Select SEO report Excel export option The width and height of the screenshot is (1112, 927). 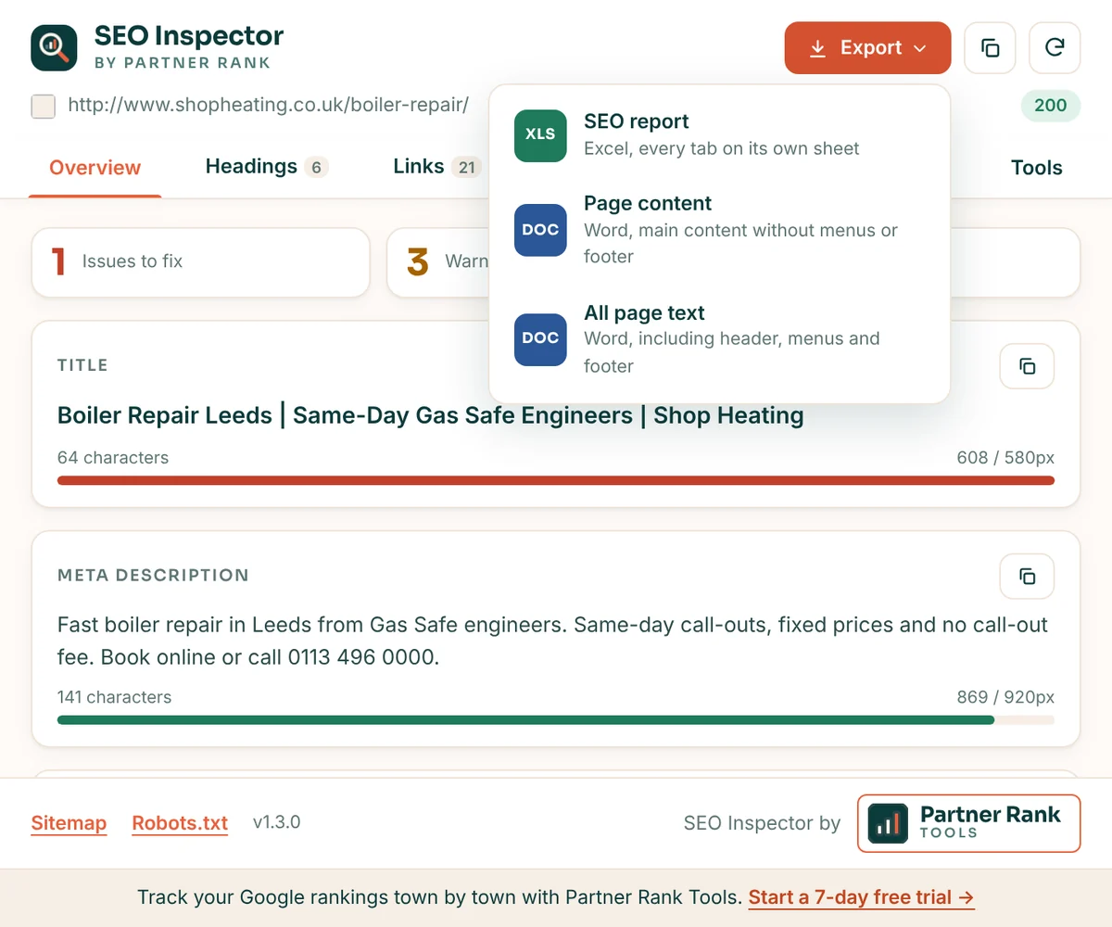[720, 134]
